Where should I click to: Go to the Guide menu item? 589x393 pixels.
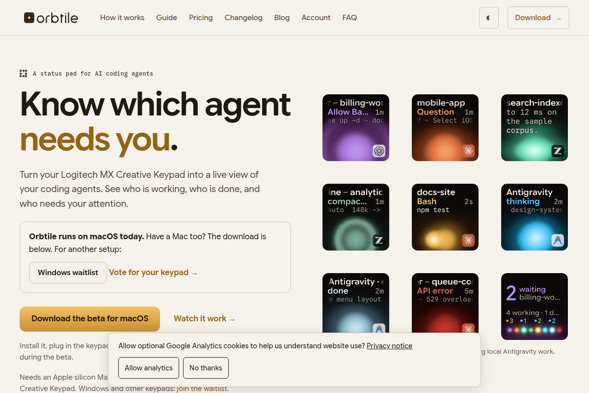[x=167, y=18]
